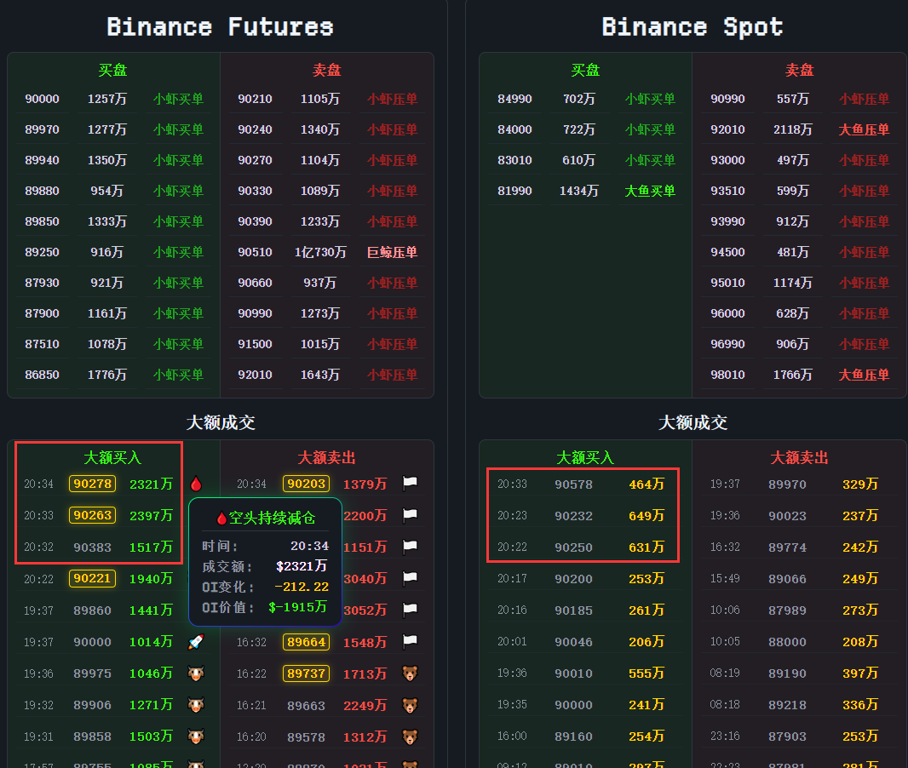
Task: Click the flag icon next to 3052万 sell
Action: pos(410,609)
